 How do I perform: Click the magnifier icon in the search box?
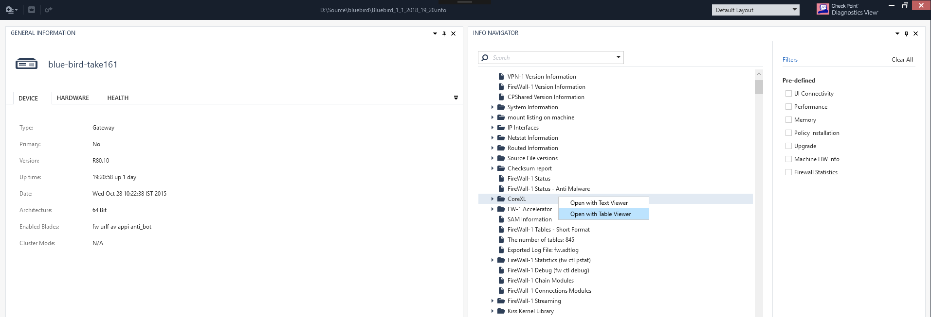pyautogui.click(x=485, y=58)
